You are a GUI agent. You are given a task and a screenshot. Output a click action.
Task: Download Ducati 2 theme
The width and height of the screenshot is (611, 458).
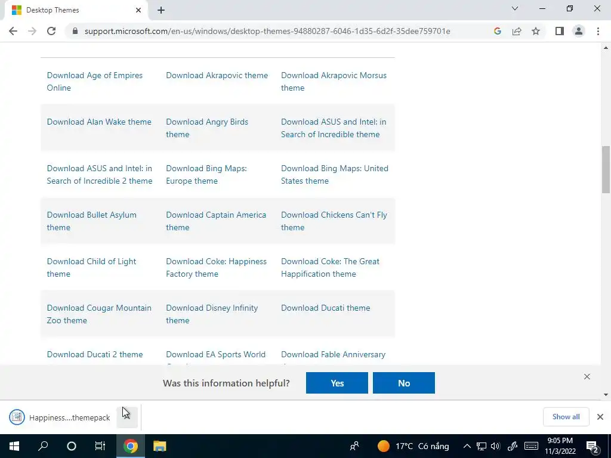pos(95,354)
